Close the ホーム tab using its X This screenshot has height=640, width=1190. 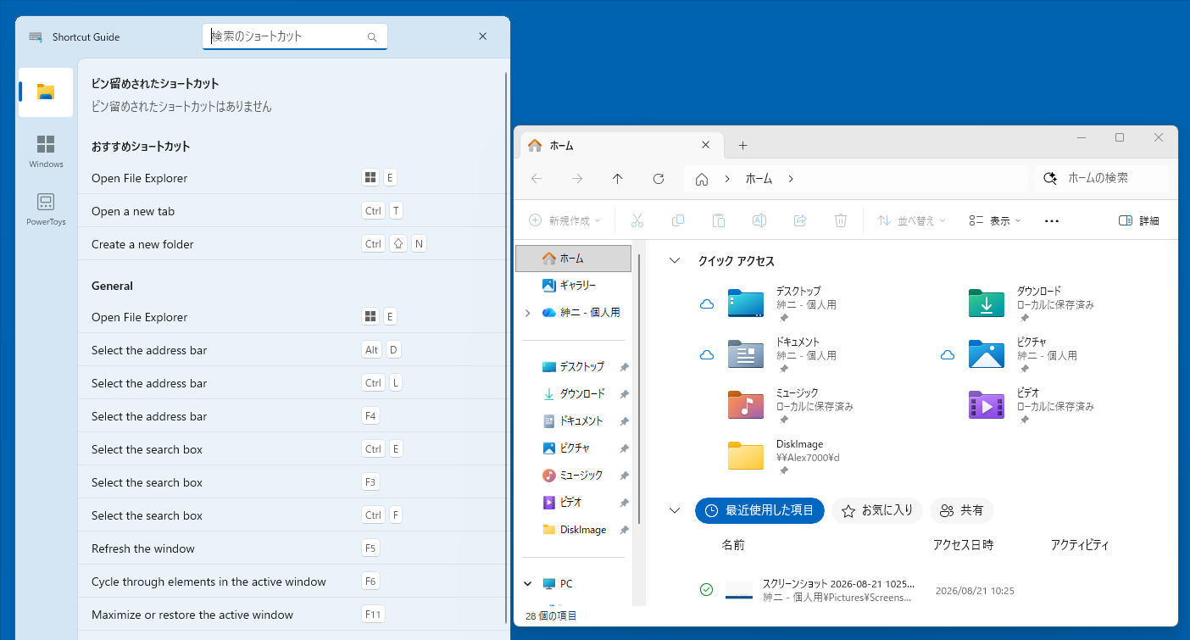pyautogui.click(x=705, y=145)
